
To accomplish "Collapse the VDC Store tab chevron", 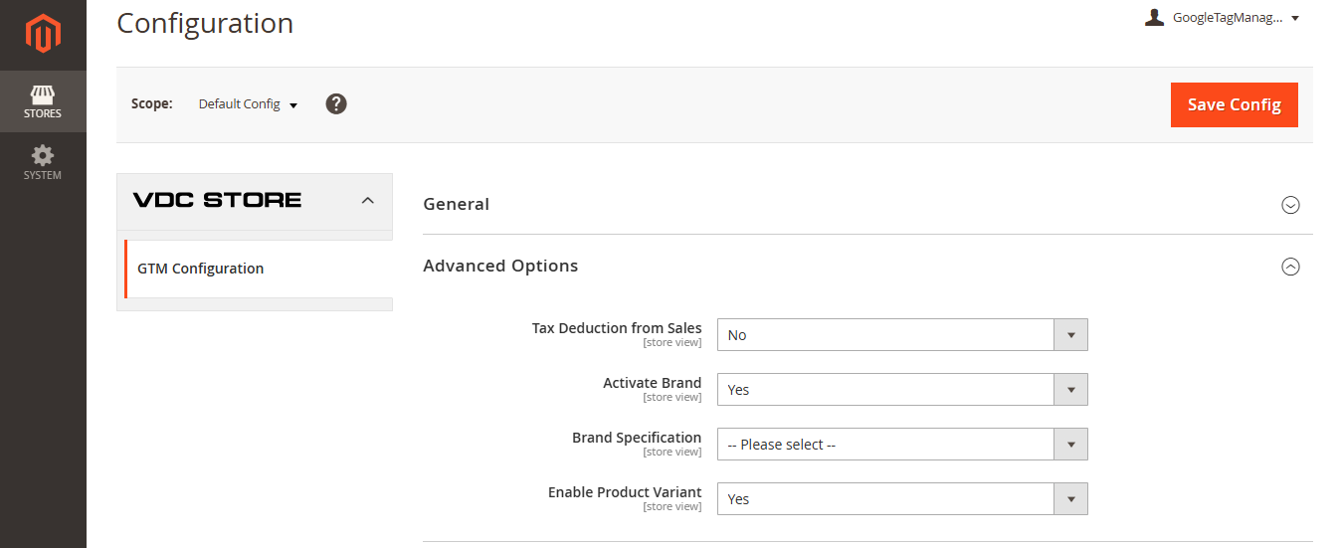I will click(x=367, y=200).
